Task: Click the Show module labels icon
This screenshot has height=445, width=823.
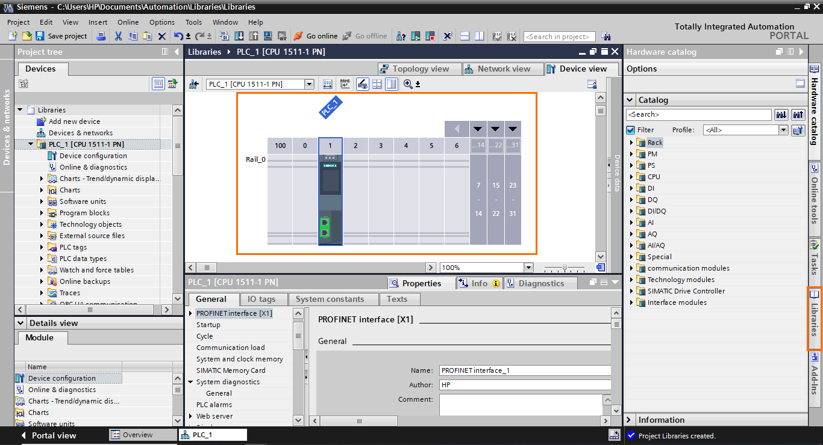Action: 345,84
